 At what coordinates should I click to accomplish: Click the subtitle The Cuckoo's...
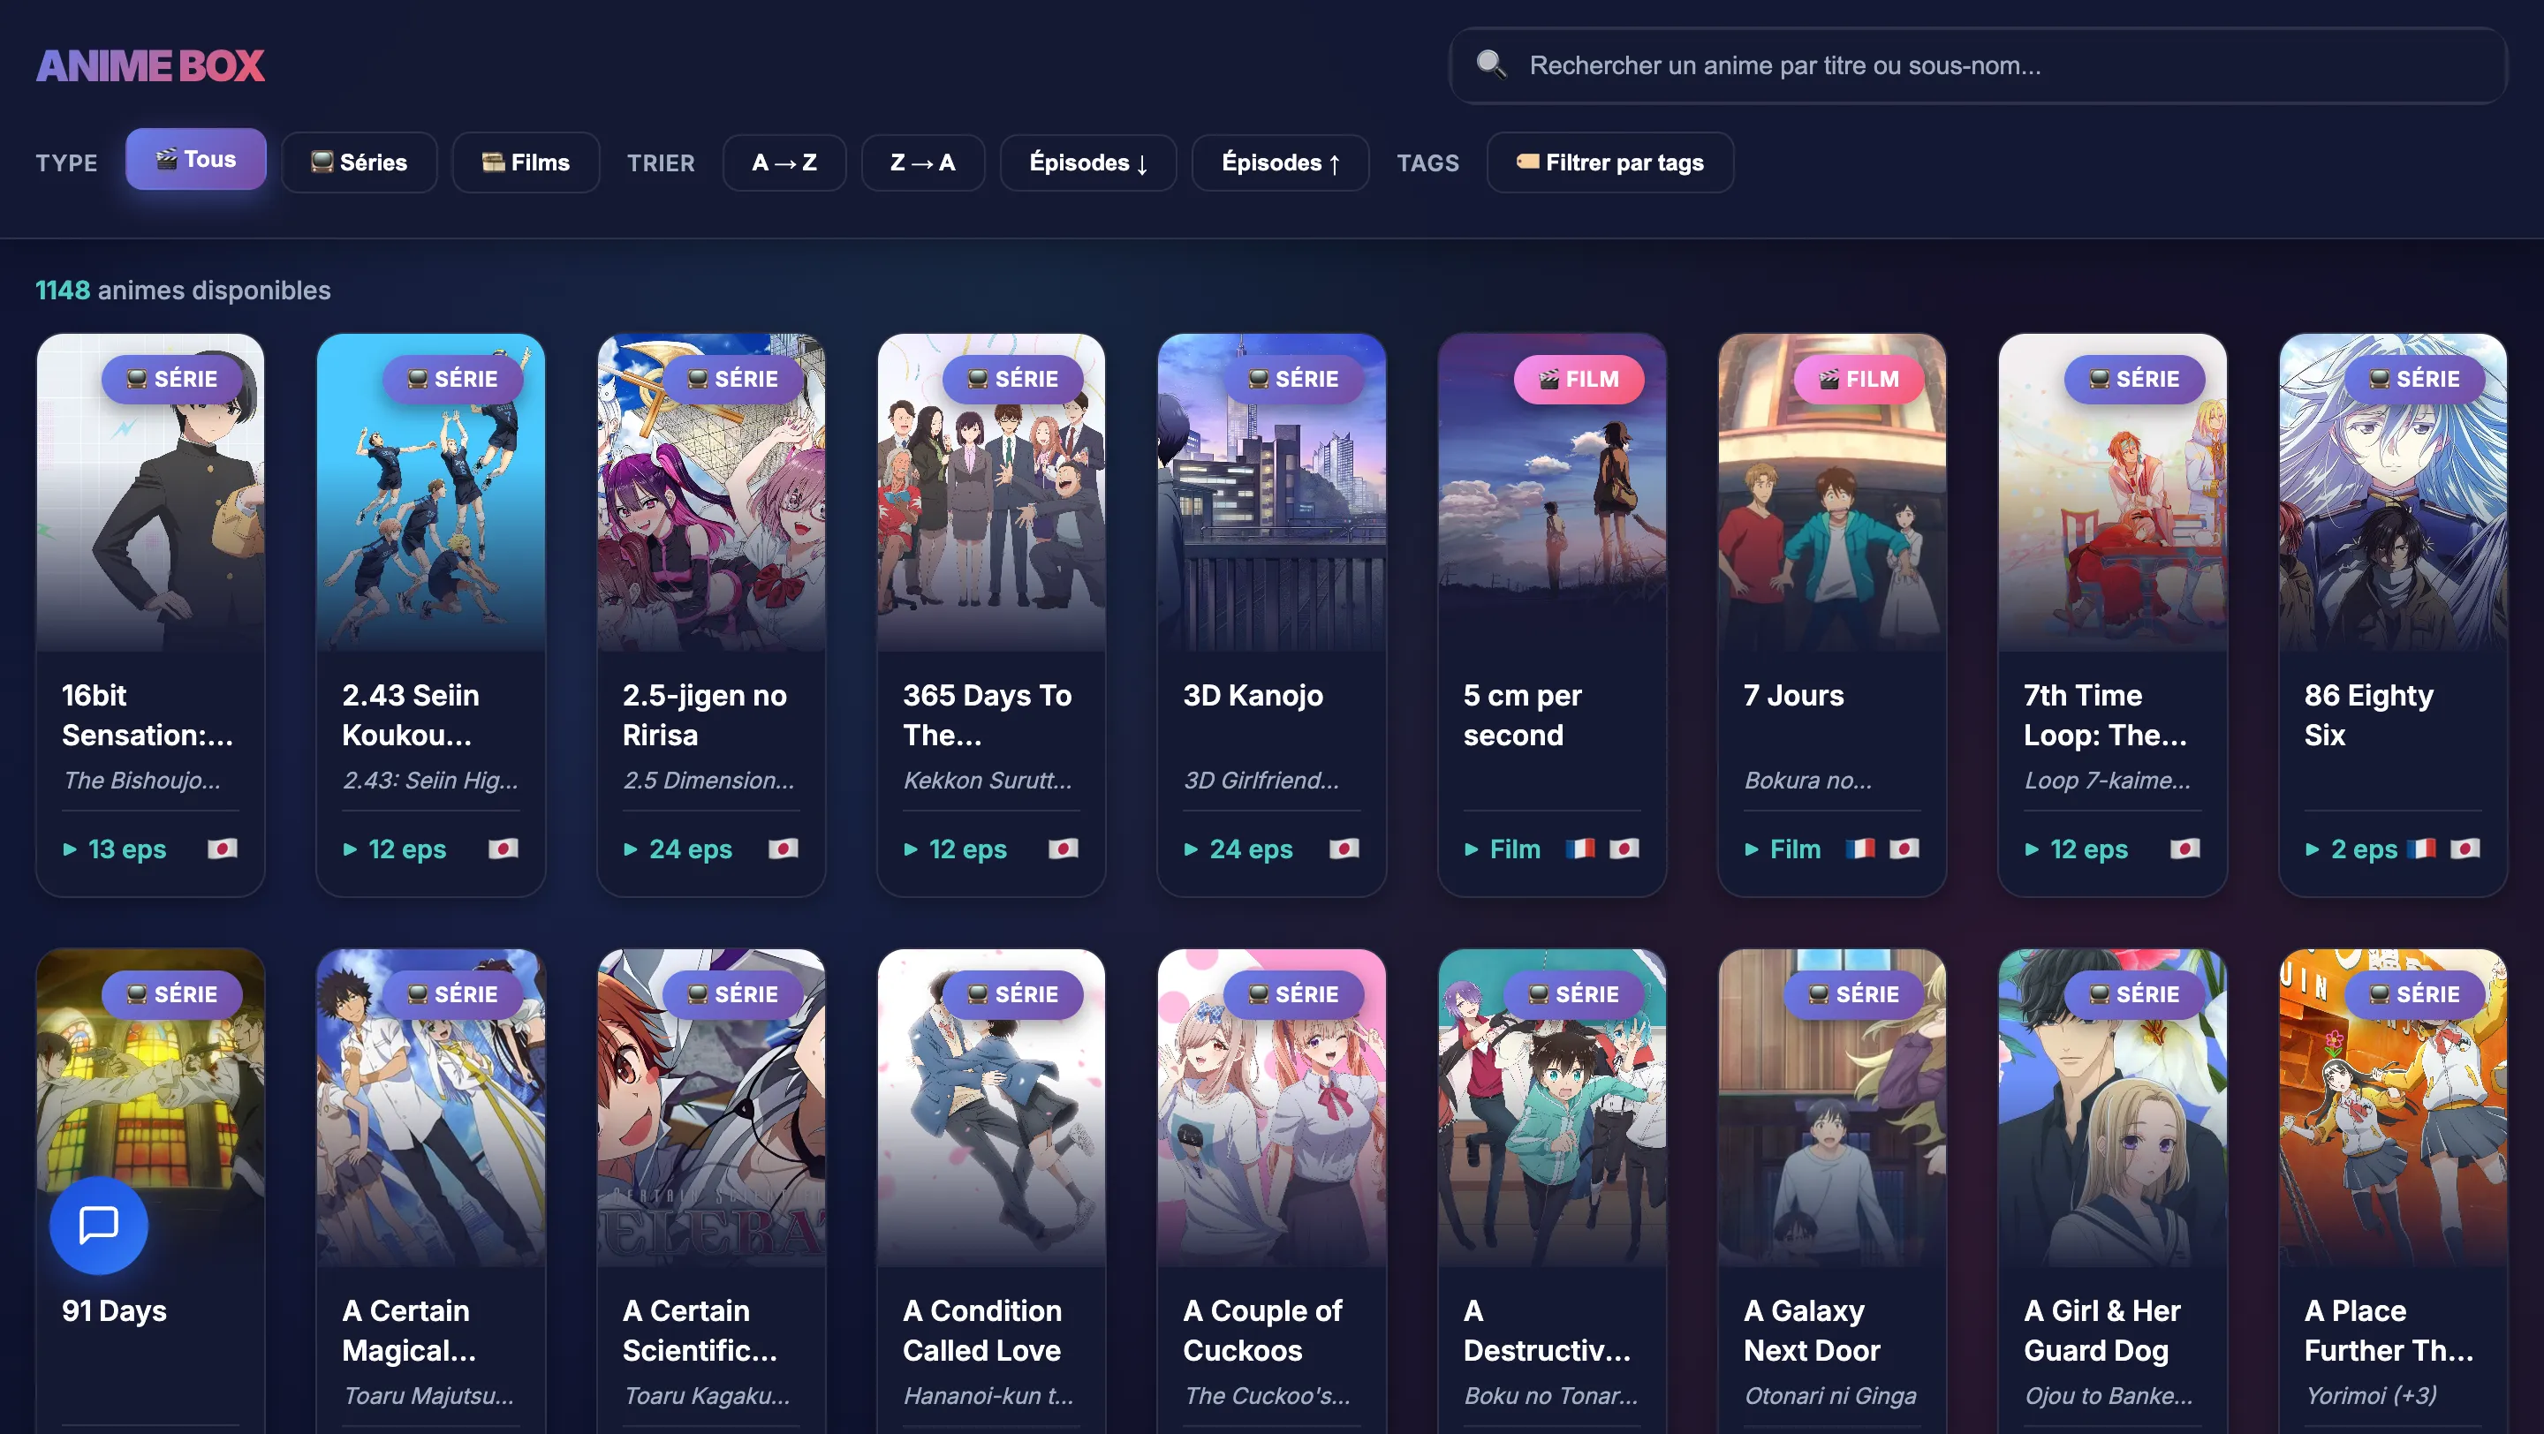tap(1266, 1395)
